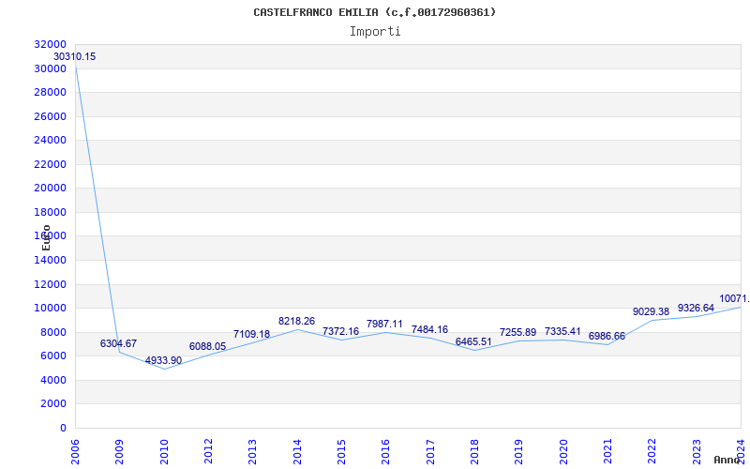
Task: Click data label 30310.15
Action: [x=74, y=56]
